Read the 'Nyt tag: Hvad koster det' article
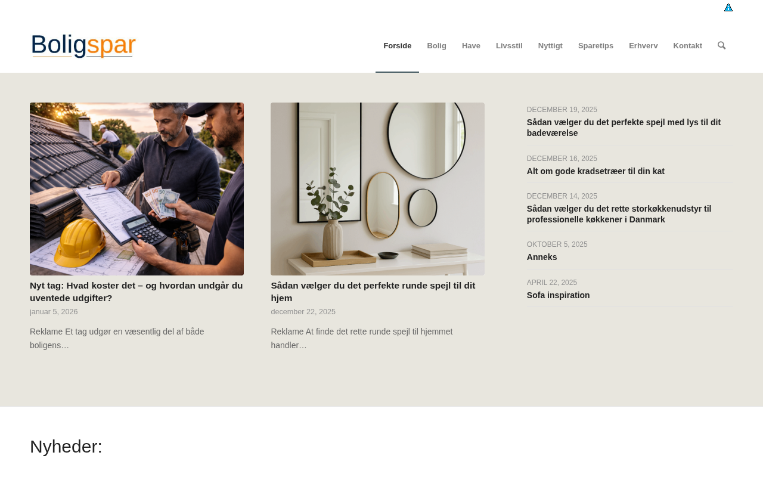The height and width of the screenshot is (477, 763). point(137,292)
